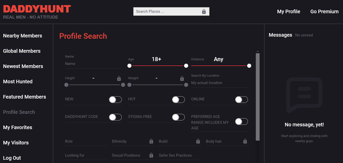Open Newest Members list
Image resolution: width=343 pixels, height=163 pixels.
pyautogui.click(x=23, y=66)
